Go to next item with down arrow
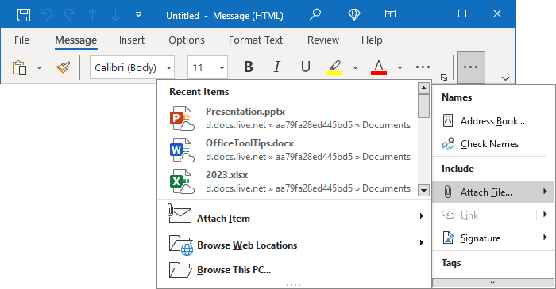Viewport: 556px width, 289px height. coord(116,15)
